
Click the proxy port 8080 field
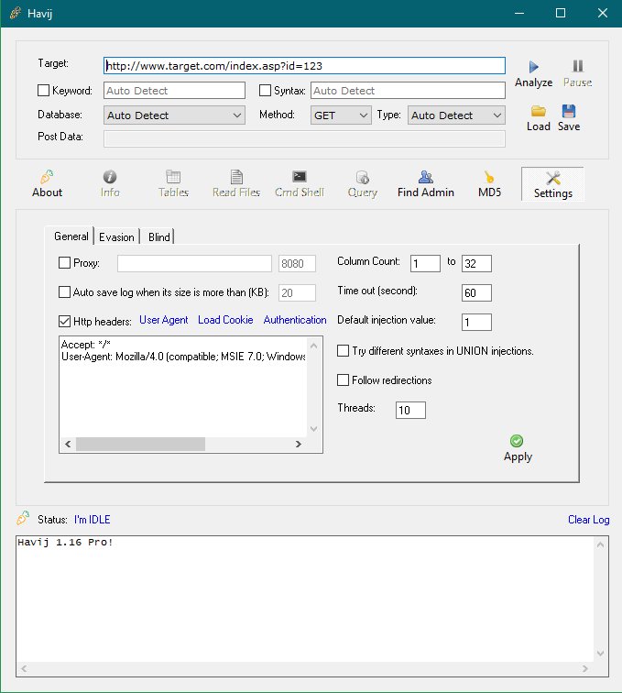pyautogui.click(x=297, y=263)
